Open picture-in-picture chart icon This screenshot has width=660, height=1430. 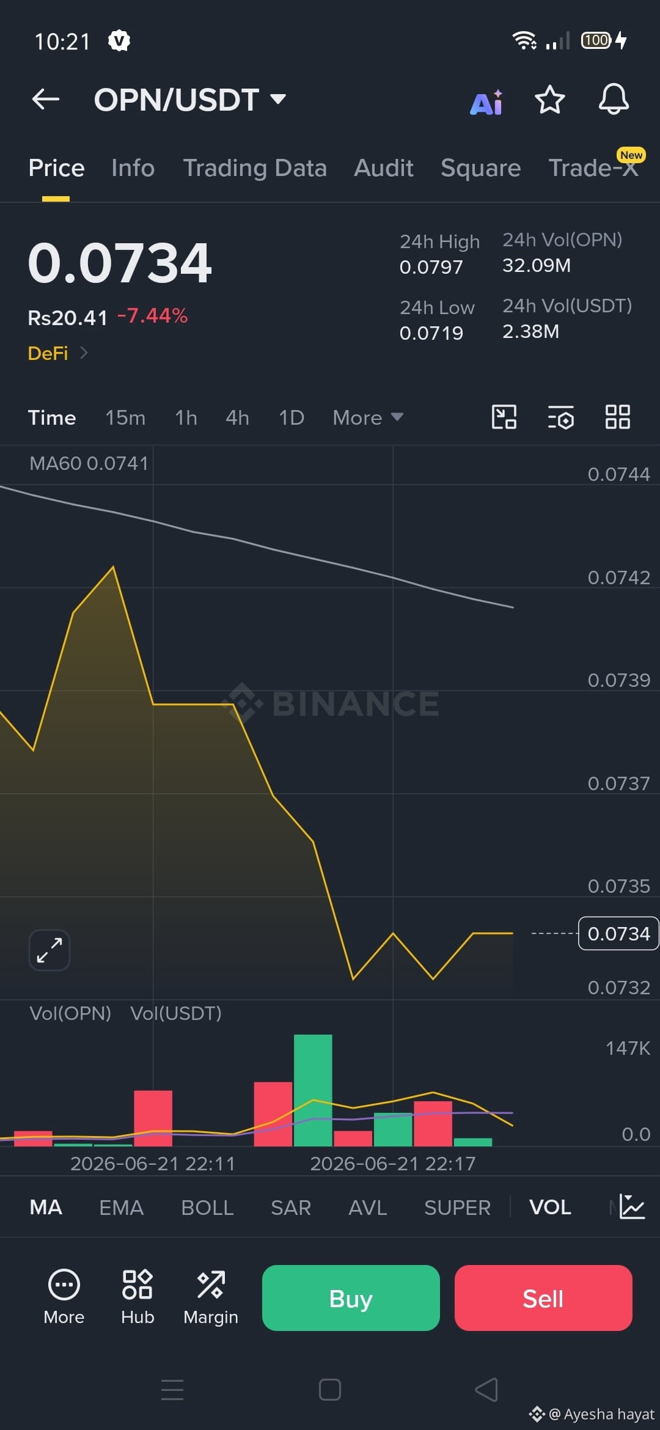pos(504,417)
